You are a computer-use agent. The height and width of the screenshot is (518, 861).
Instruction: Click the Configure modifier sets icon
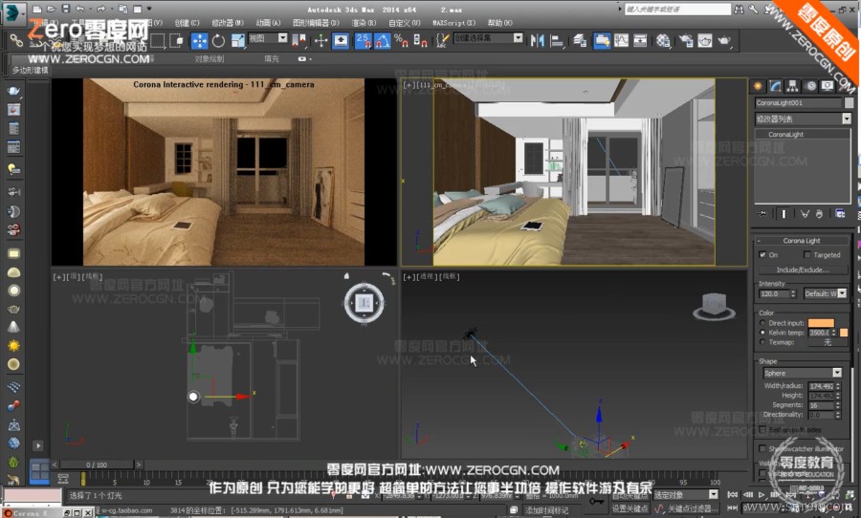pyautogui.click(x=840, y=213)
